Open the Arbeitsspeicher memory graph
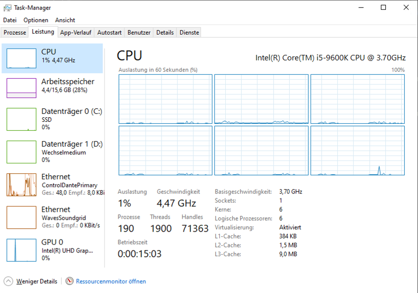Viewport: 418px width, 293px height. click(x=21, y=88)
